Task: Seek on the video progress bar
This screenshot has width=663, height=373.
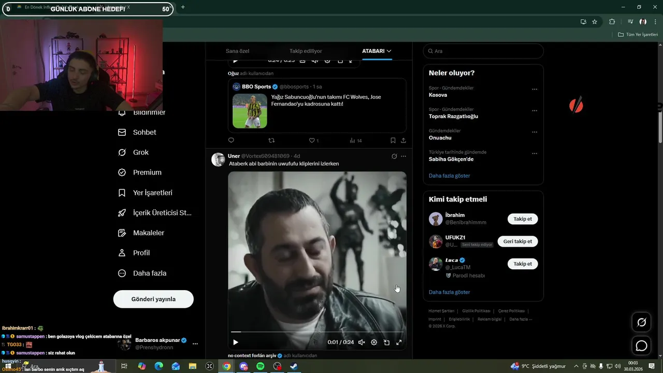Action: (317, 332)
